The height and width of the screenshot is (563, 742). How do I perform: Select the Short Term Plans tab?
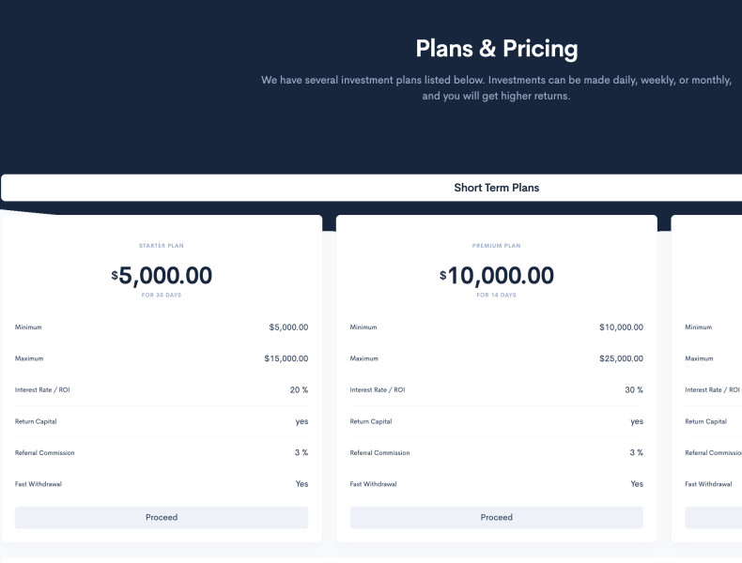point(496,188)
